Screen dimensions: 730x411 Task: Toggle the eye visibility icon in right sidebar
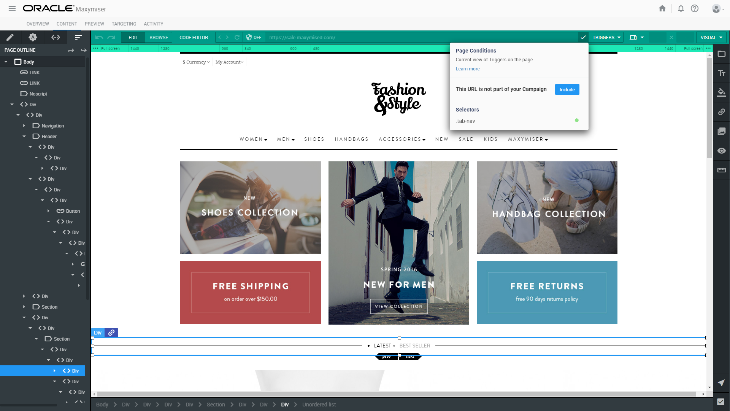(721, 151)
